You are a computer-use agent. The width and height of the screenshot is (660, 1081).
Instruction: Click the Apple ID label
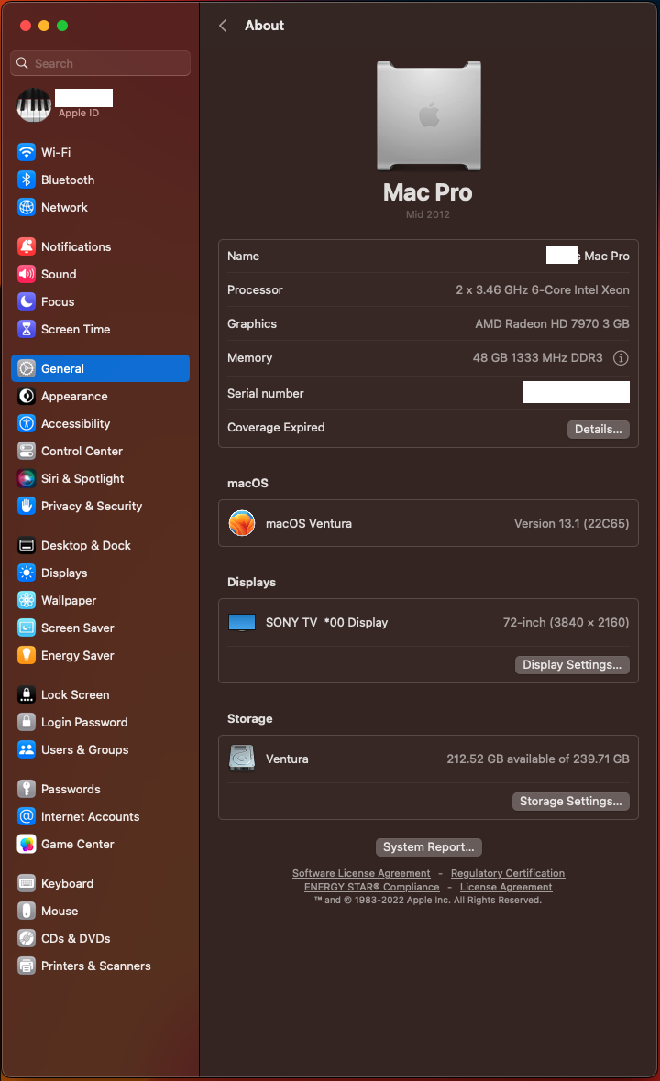[x=79, y=113]
